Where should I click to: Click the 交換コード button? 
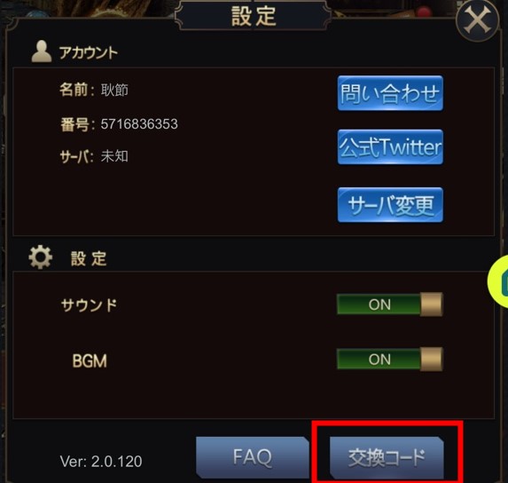387,458
